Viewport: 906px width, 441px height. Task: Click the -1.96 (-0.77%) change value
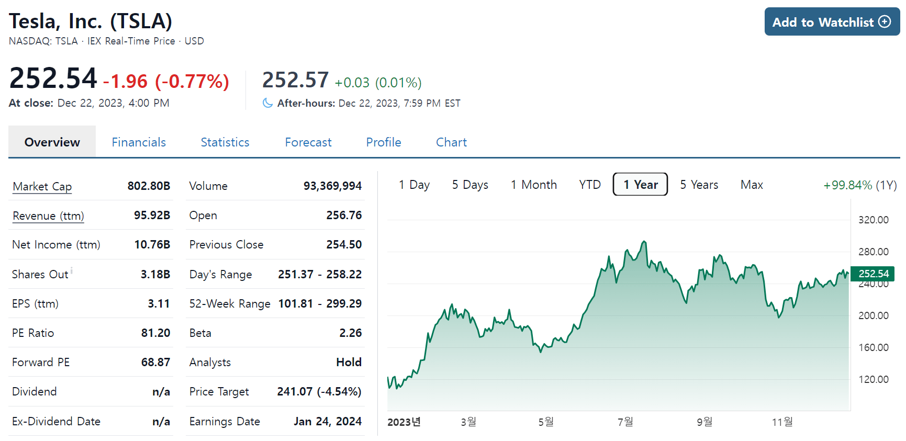pos(166,81)
